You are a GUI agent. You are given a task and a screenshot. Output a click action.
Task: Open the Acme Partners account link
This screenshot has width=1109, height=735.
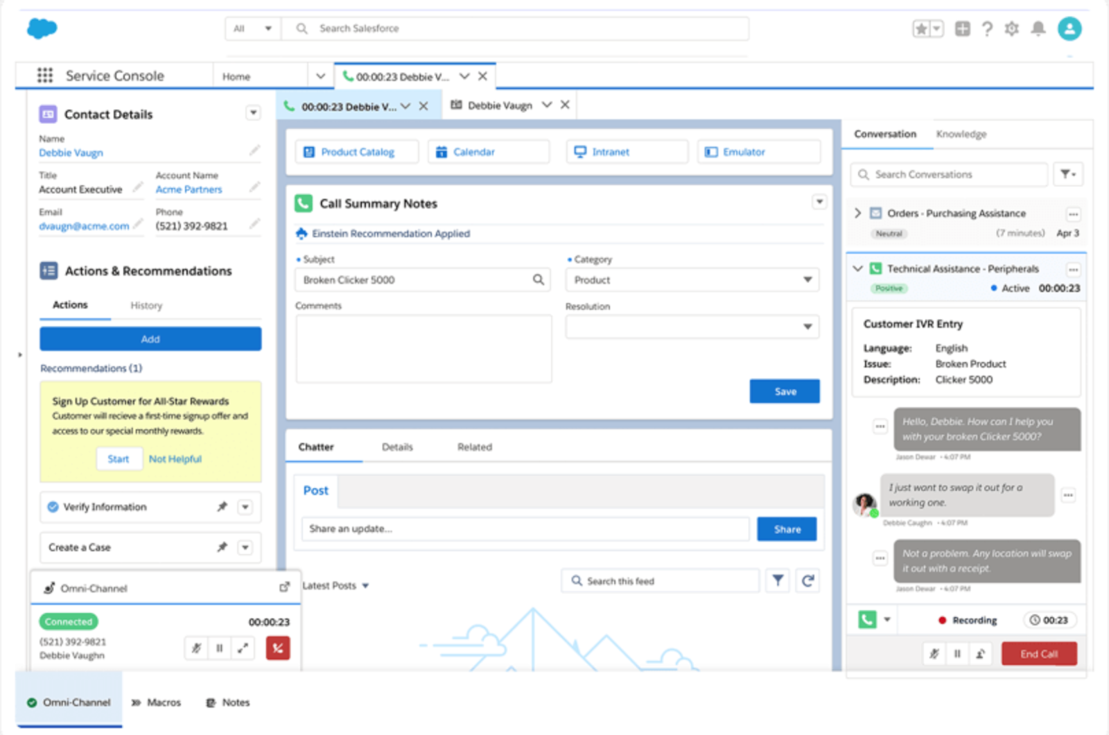tap(188, 189)
